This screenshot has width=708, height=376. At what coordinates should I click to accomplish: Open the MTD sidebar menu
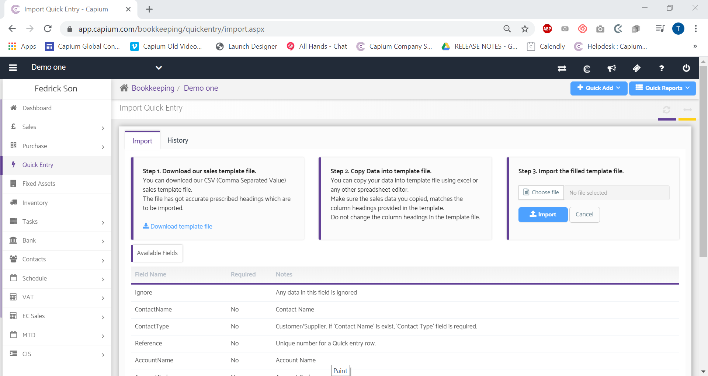pos(57,335)
